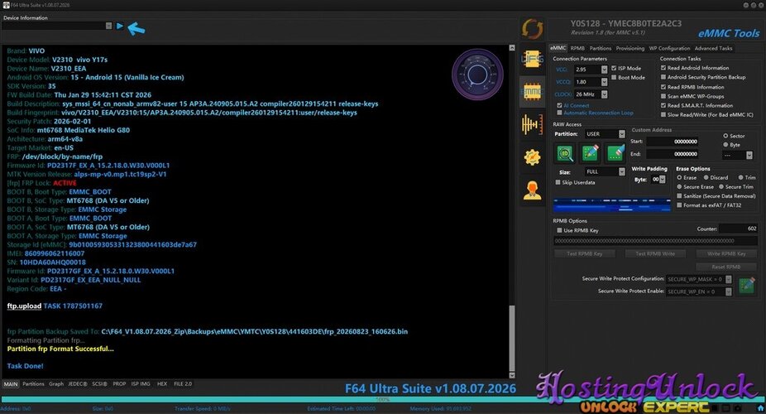
Task: Click the read partition magnifier icon
Action: [565, 153]
